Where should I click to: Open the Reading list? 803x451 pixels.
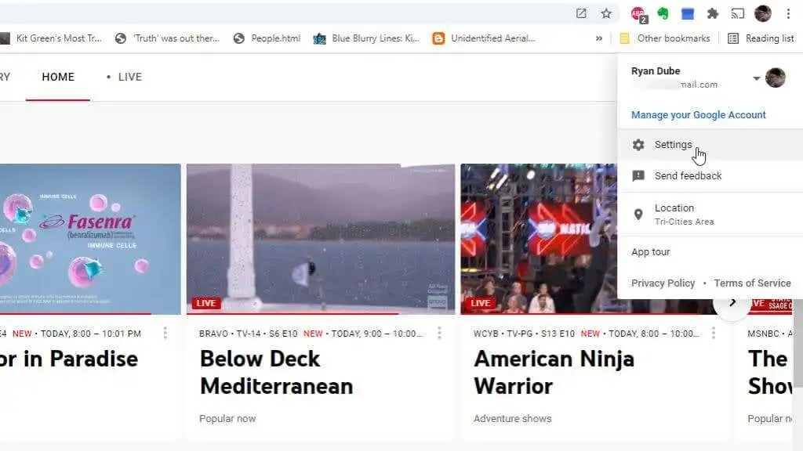[x=761, y=38]
